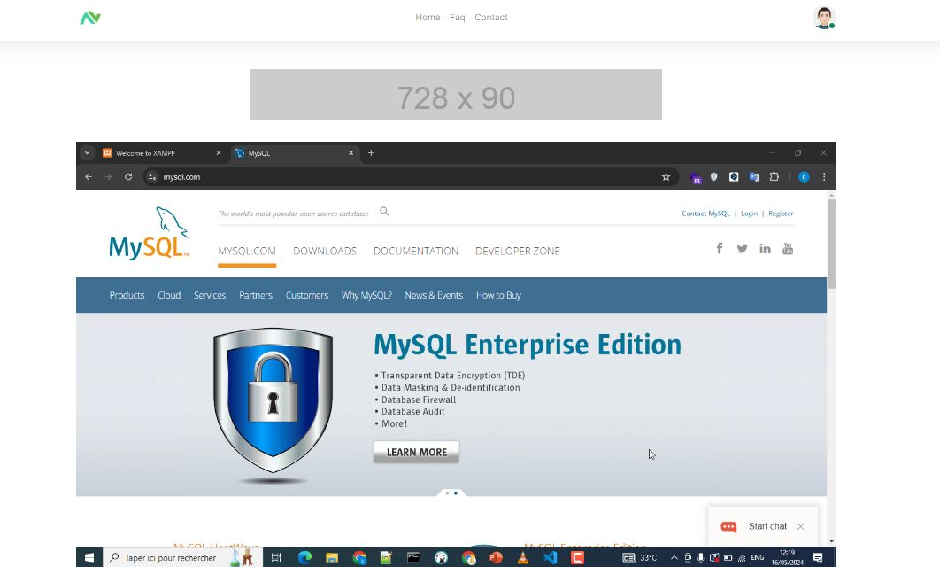The width and height of the screenshot is (940, 567).
Task: Dismiss the Start chat popup
Action: [x=801, y=526]
